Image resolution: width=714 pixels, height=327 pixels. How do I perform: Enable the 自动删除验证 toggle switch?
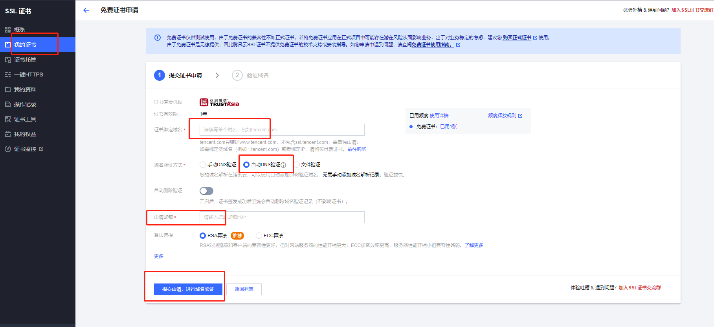(206, 191)
